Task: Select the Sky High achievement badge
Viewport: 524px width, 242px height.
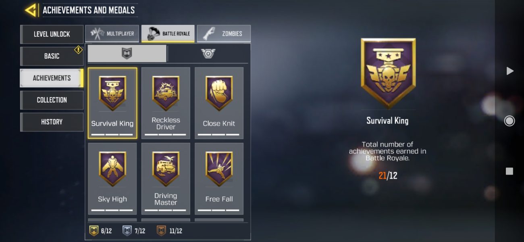Action: [x=112, y=179]
